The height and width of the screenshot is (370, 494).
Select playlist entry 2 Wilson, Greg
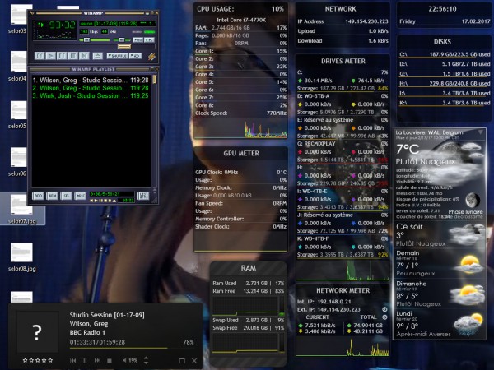point(91,88)
